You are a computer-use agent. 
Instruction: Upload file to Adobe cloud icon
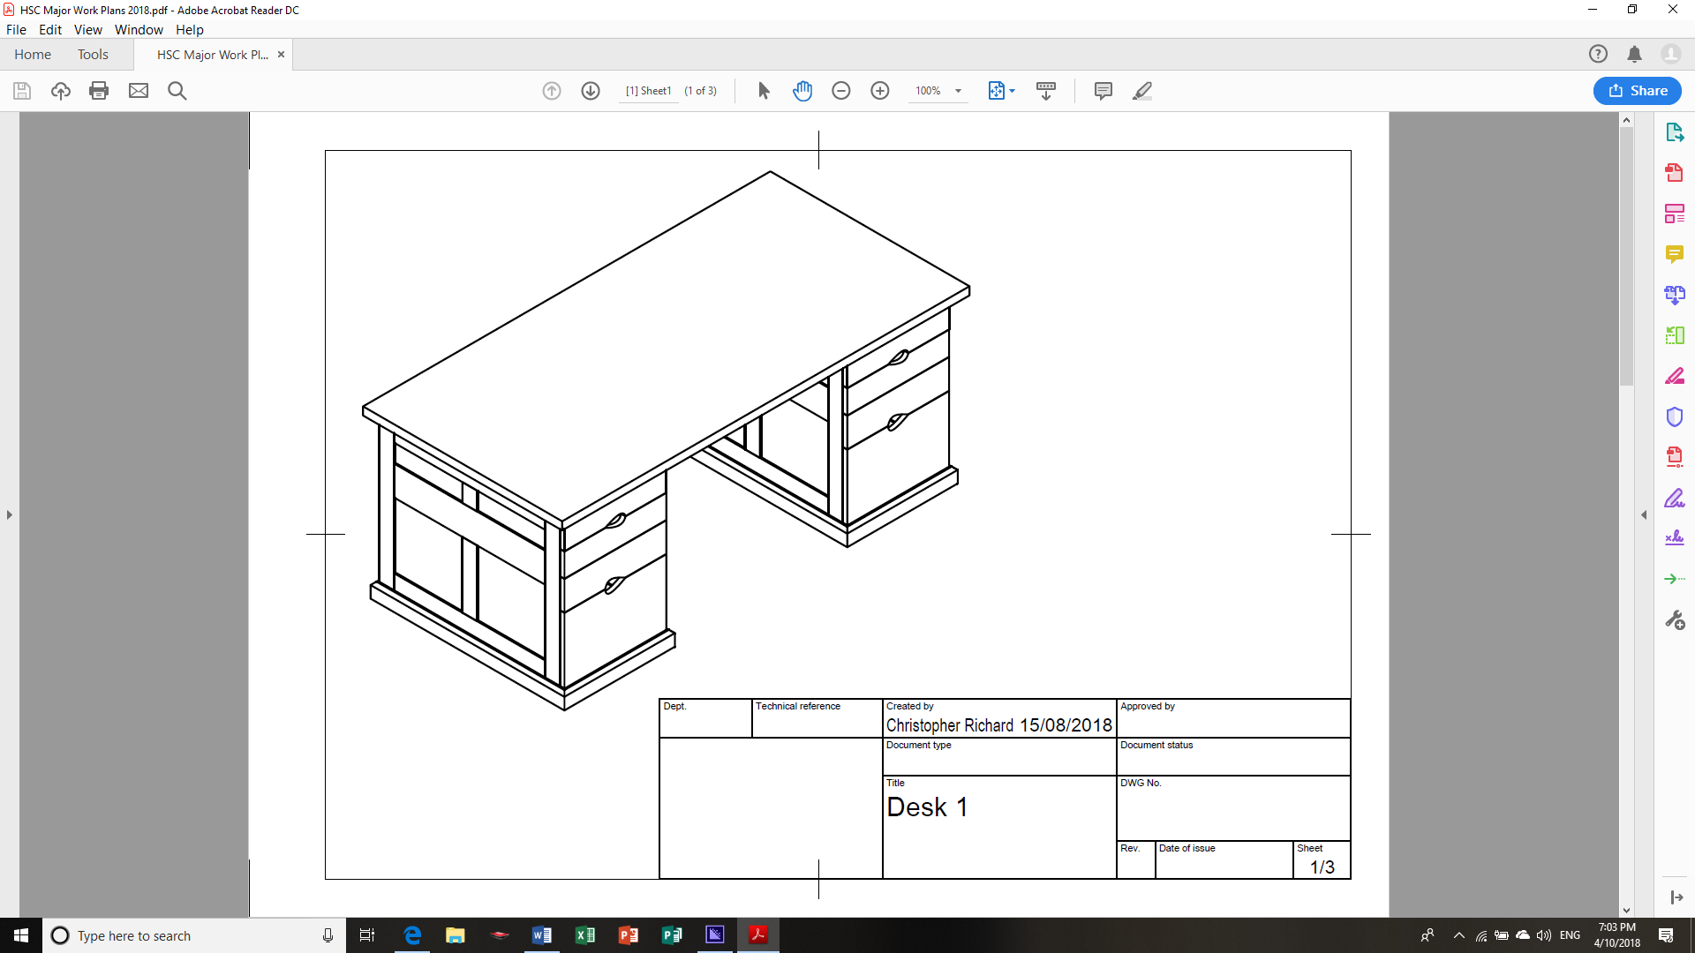click(61, 91)
